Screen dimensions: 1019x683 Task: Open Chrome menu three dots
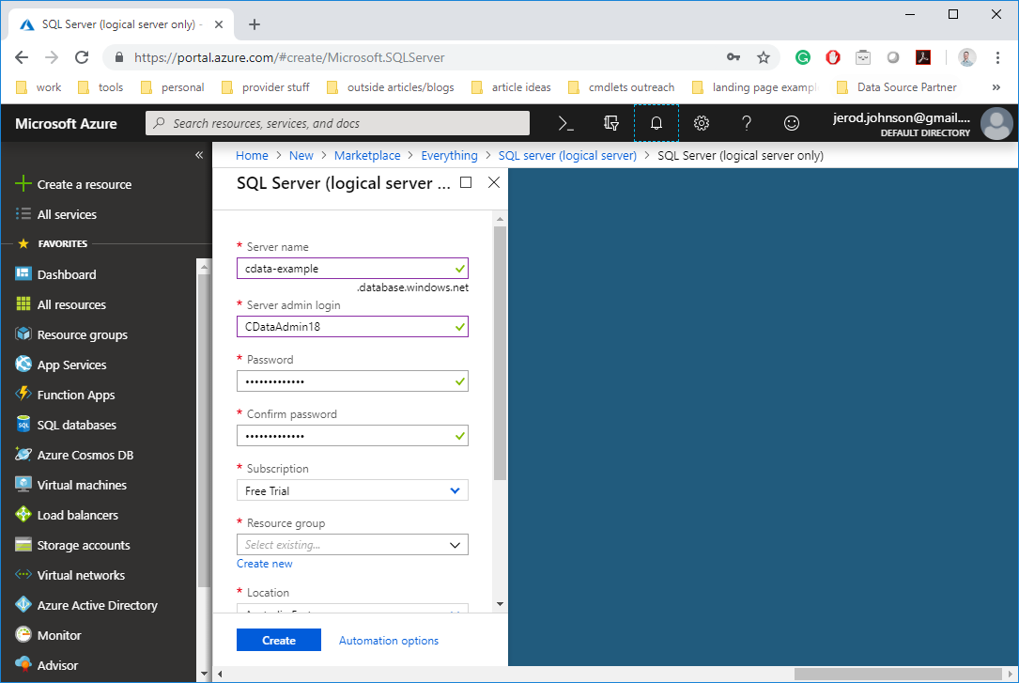click(997, 57)
